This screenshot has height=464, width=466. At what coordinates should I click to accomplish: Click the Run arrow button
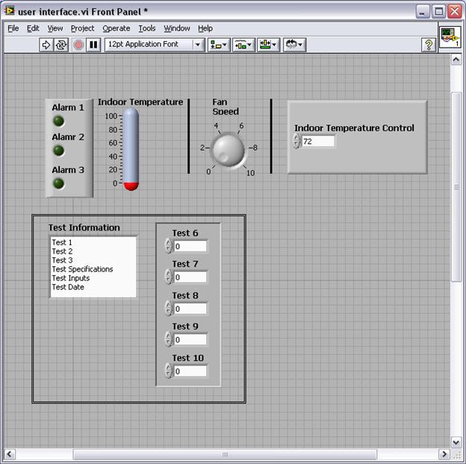(x=46, y=45)
